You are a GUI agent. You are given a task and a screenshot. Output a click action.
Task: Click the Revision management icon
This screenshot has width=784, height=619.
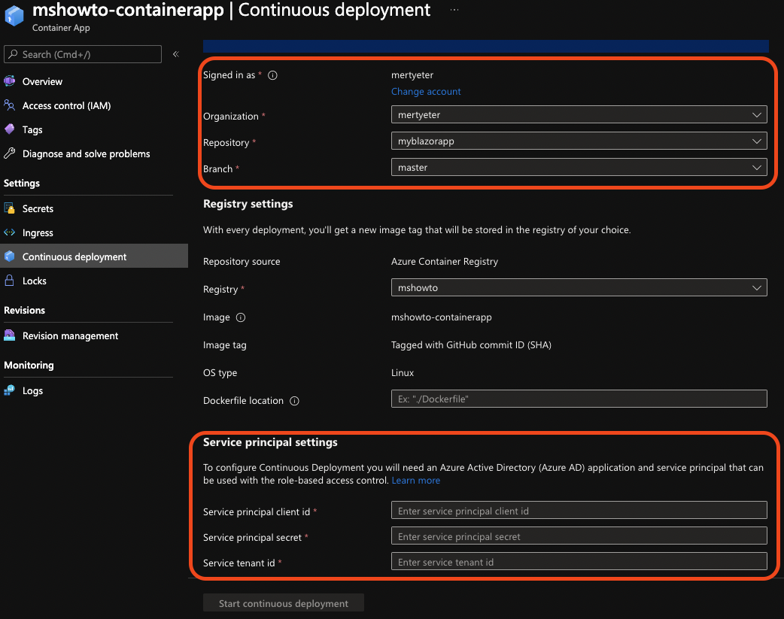coord(10,335)
